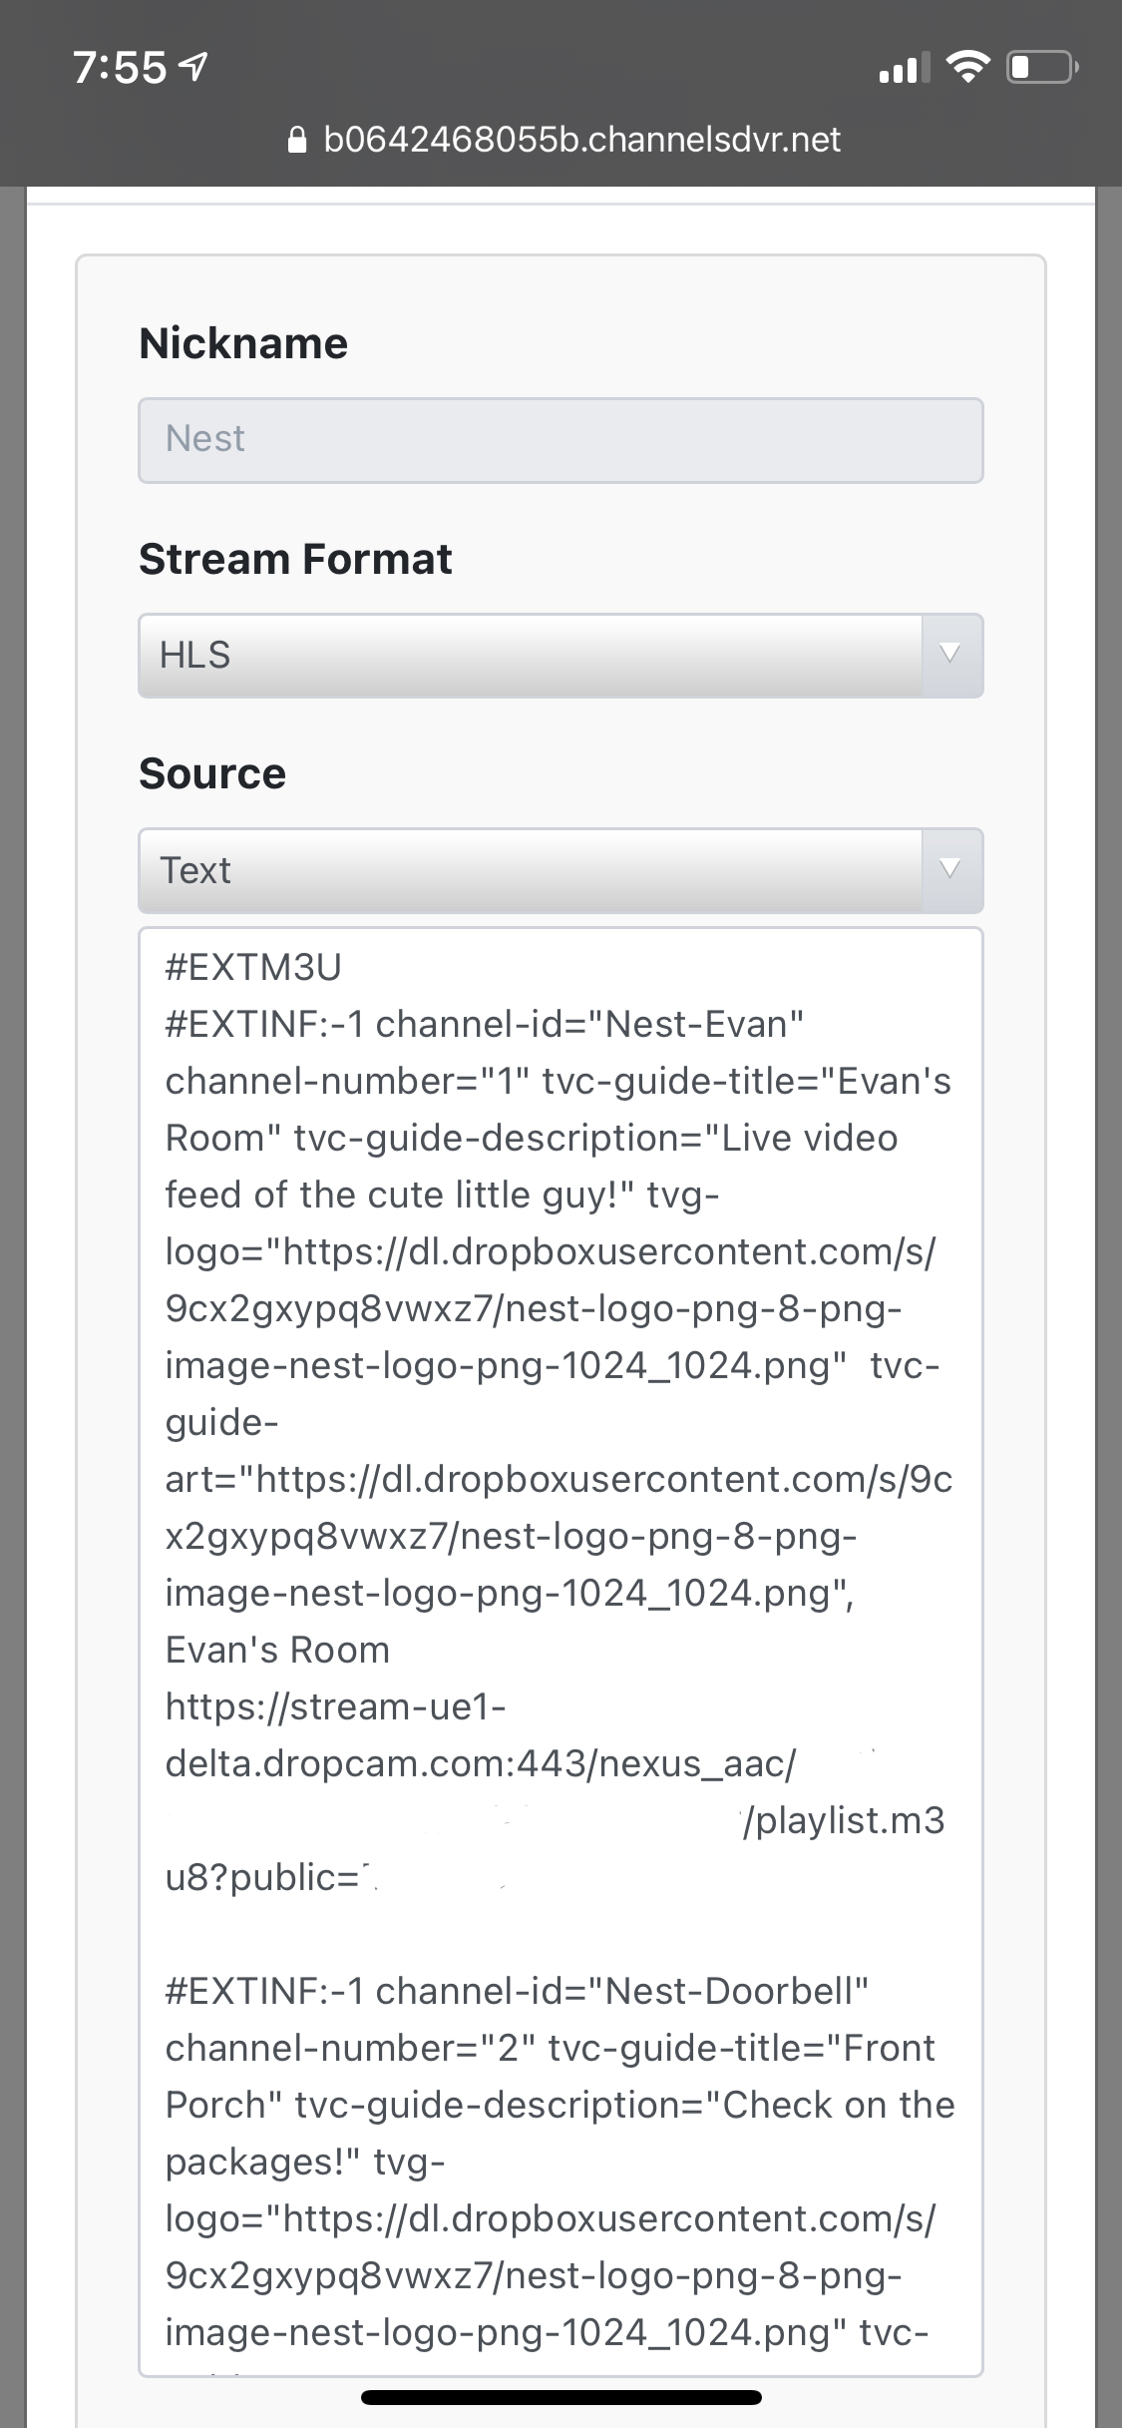Tap the battery indicator in status bar
1122x2428 pixels.
tap(1041, 68)
